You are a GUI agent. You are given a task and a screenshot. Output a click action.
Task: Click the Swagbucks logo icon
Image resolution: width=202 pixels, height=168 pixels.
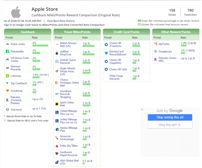tap(156, 51)
